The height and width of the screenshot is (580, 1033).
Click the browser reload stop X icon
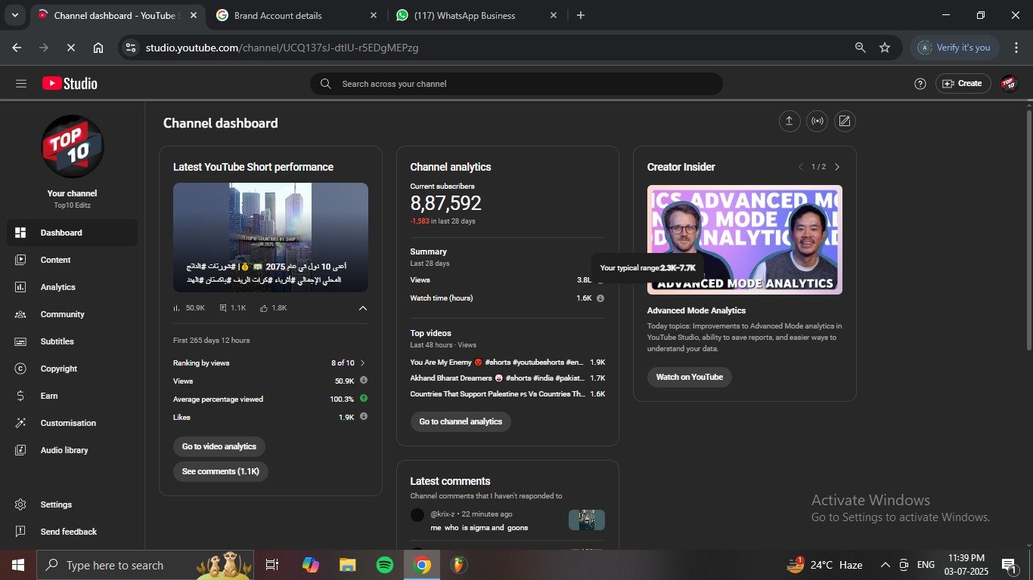tap(70, 48)
